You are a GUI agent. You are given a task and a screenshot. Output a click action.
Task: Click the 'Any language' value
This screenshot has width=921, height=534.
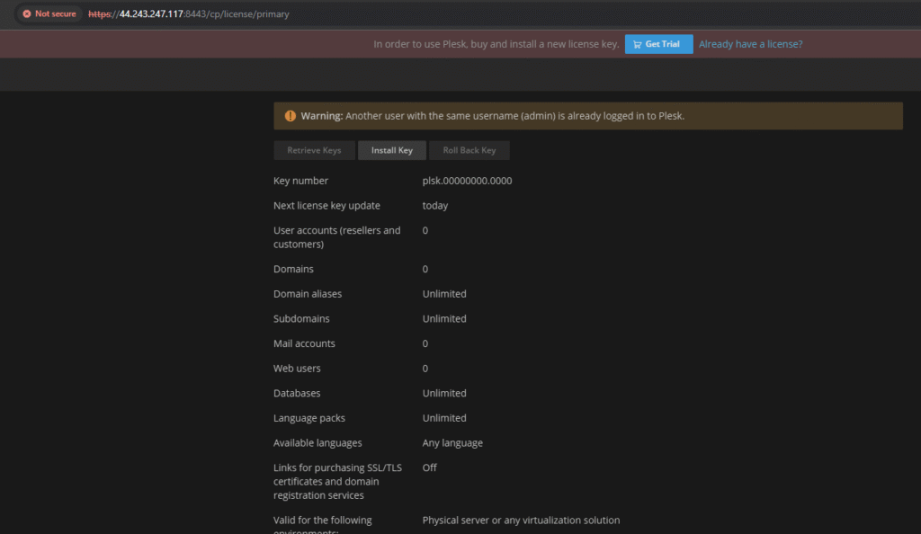(452, 443)
